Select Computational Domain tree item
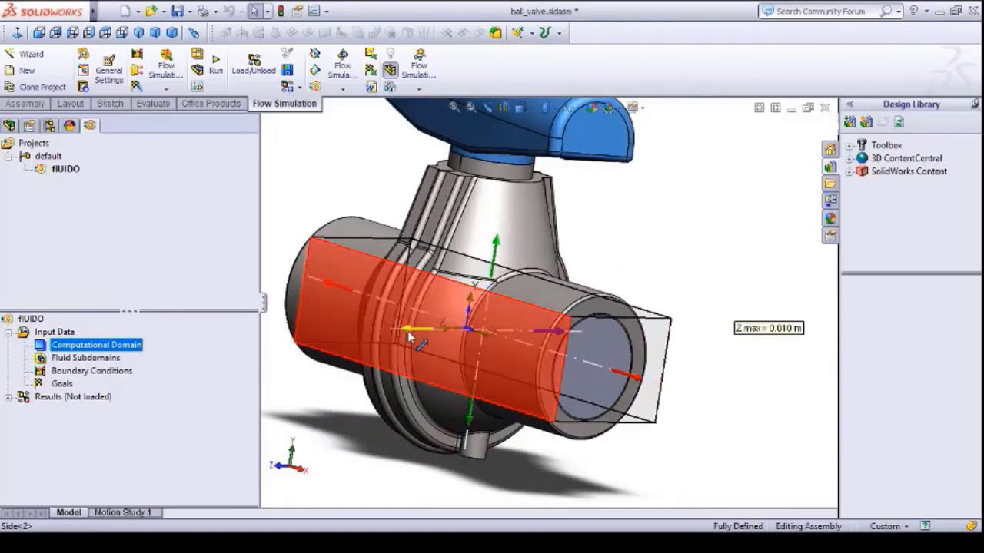This screenshot has height=553, width=984. click(96, 345)
